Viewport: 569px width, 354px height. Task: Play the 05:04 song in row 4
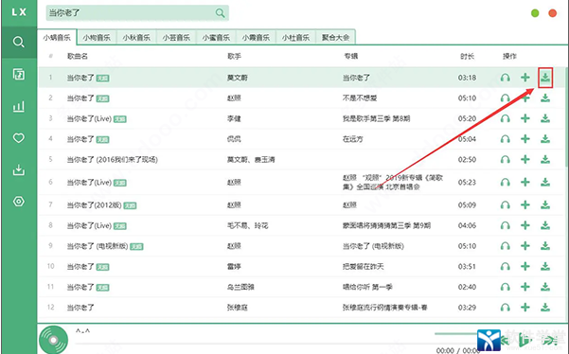coord(505,139)
